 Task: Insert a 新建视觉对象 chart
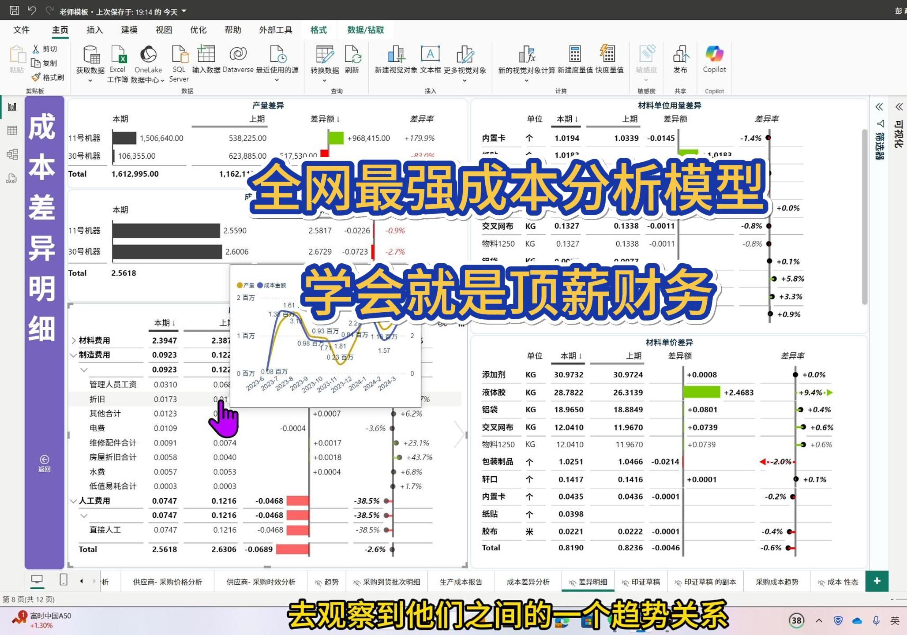coord(396,60)
